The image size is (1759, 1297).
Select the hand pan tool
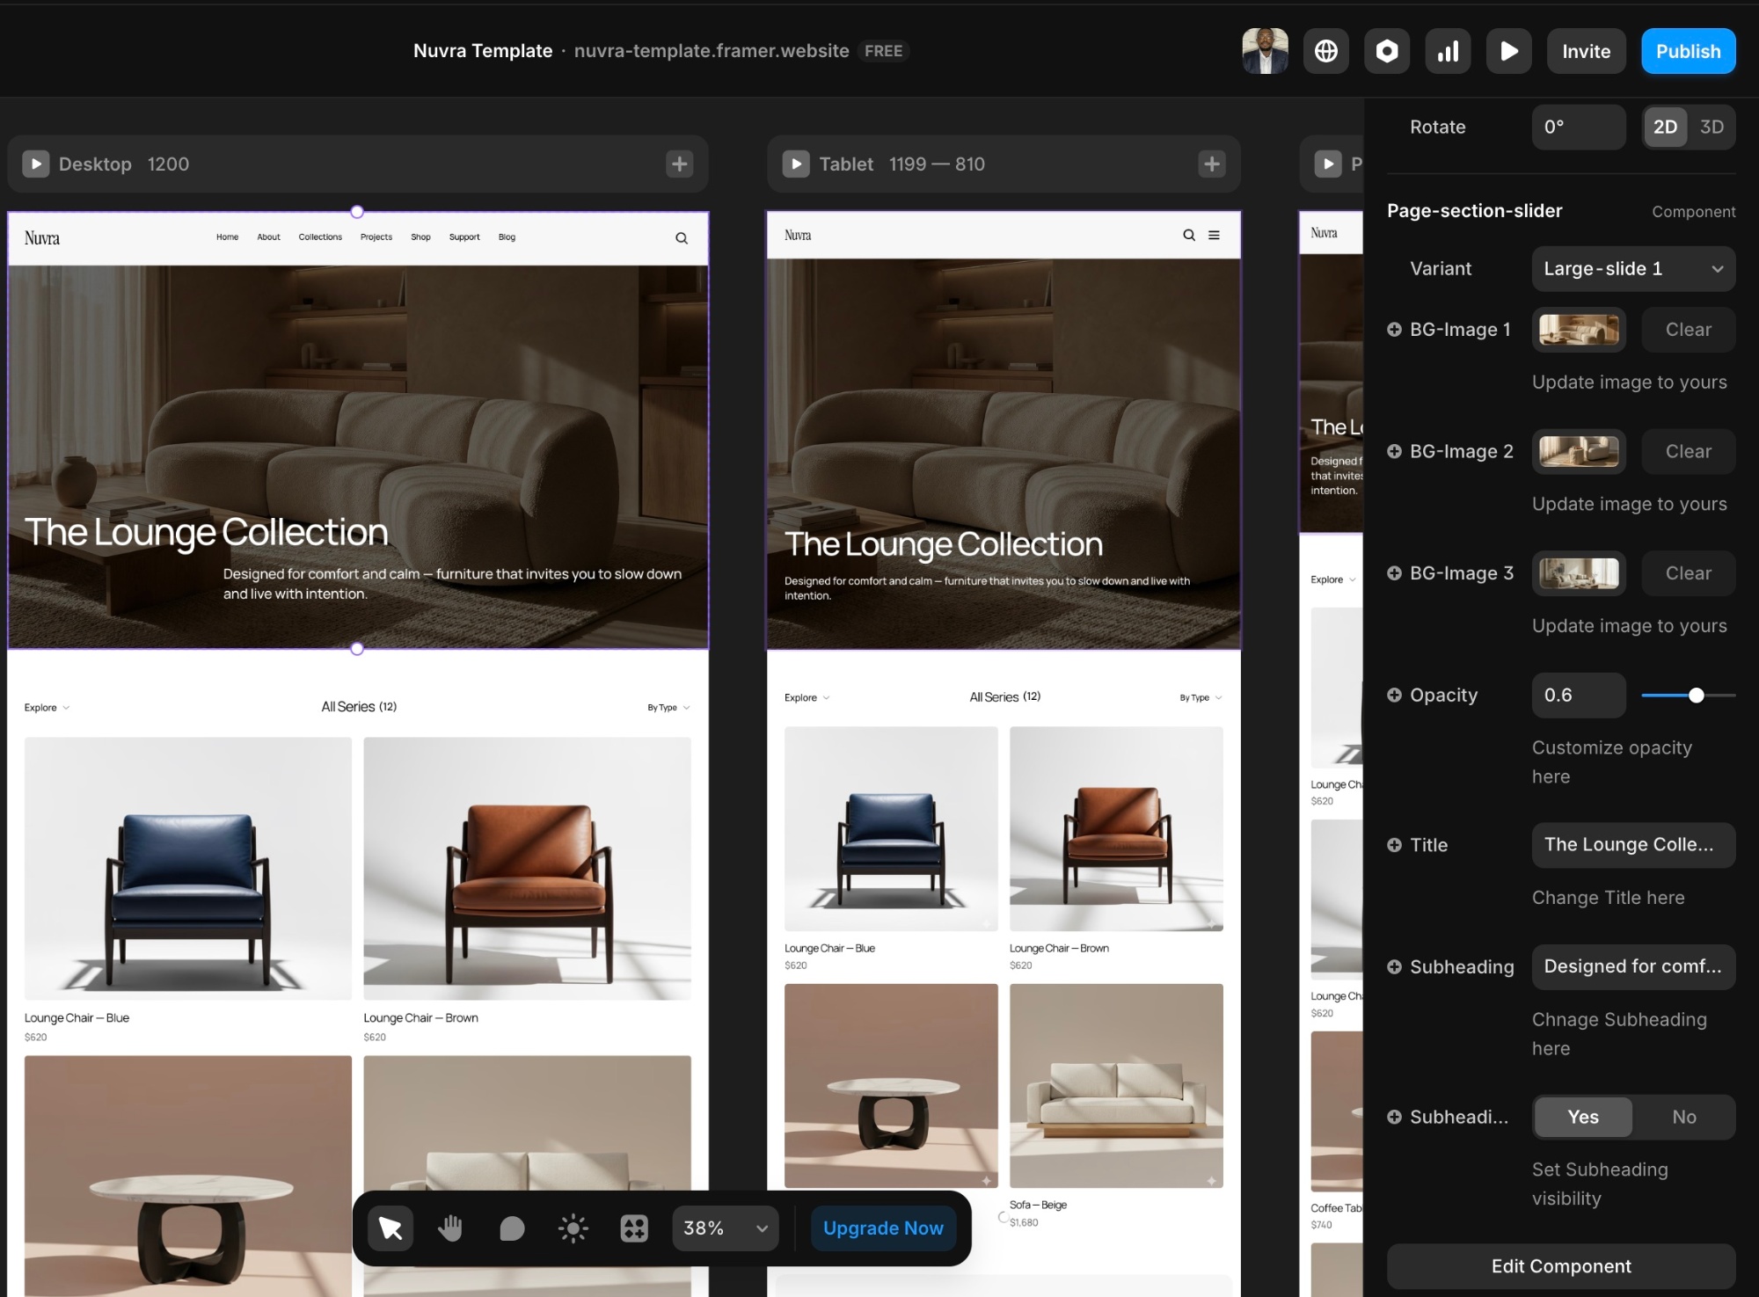(450, 1228)
